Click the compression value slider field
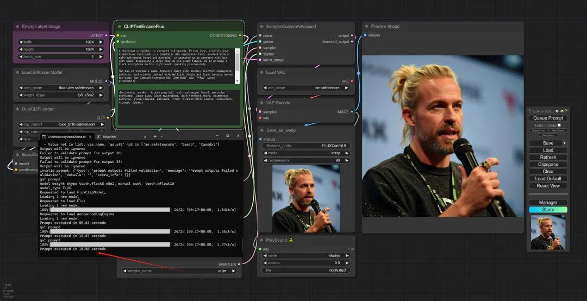This screenshot has height=301, width=587. click(305, 160)
